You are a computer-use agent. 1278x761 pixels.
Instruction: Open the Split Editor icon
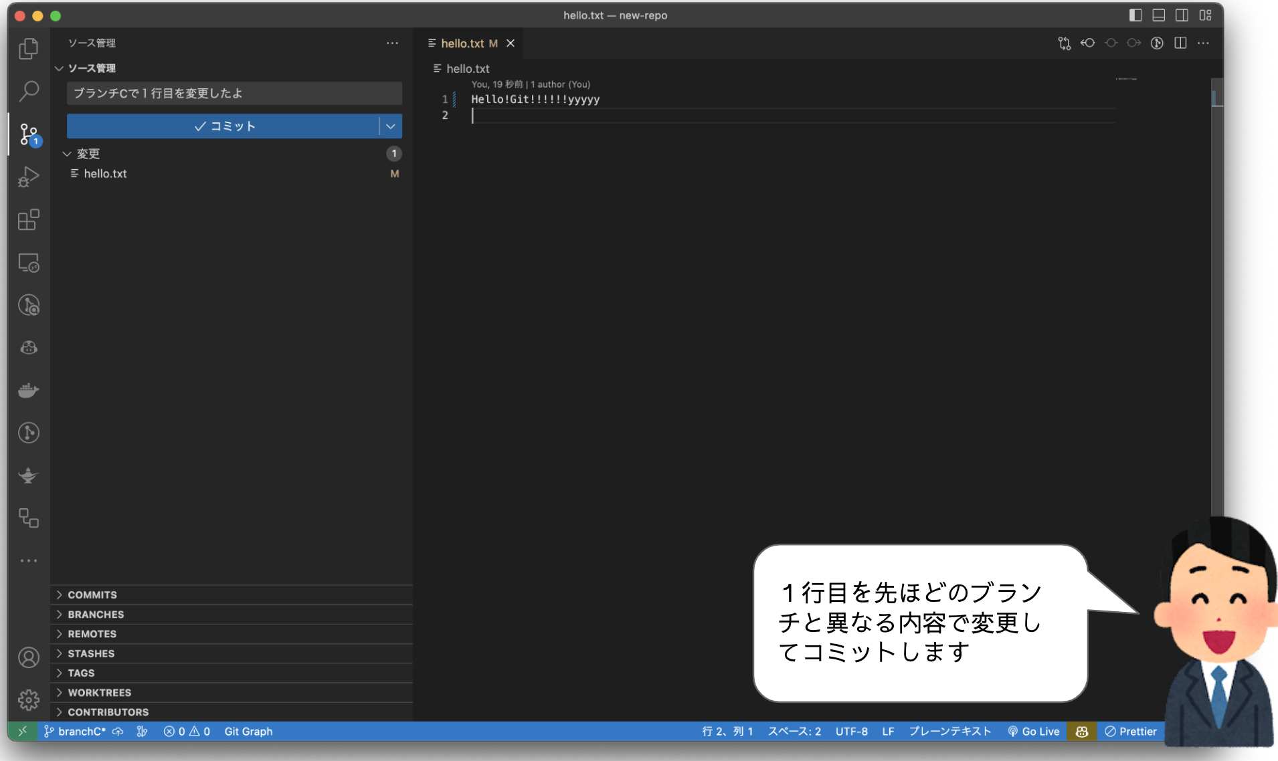(x=1180, y=43)
